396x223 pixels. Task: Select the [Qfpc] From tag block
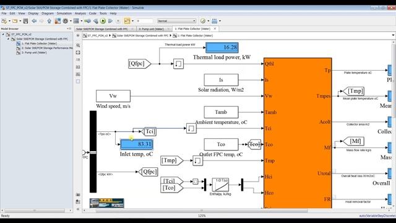pos(139,64)
